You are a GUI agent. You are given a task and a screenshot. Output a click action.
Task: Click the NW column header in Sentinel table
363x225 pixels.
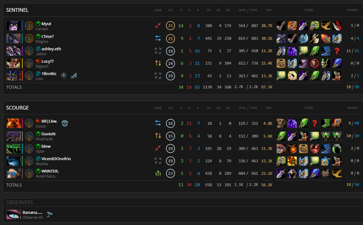(x=269, y=10)
